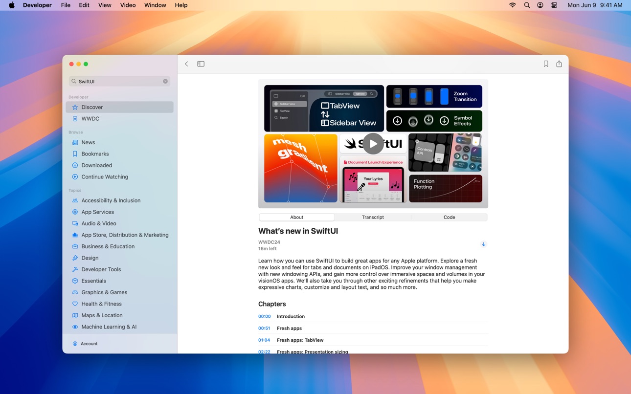631x394 pixels.
Task: Switch to the About tab
Action: click(296, 217)
